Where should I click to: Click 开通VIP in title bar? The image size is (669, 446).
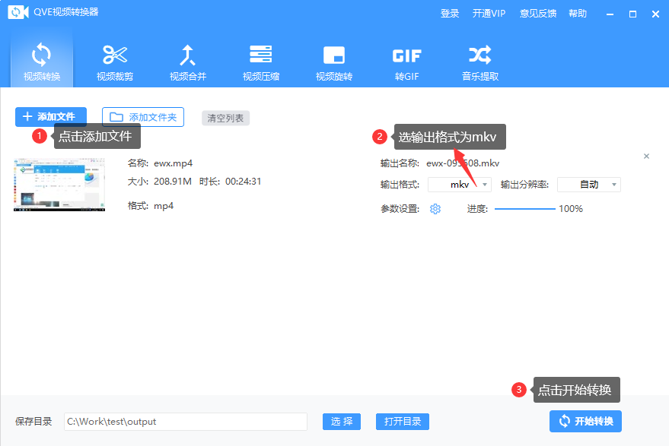tap(489, 14)
